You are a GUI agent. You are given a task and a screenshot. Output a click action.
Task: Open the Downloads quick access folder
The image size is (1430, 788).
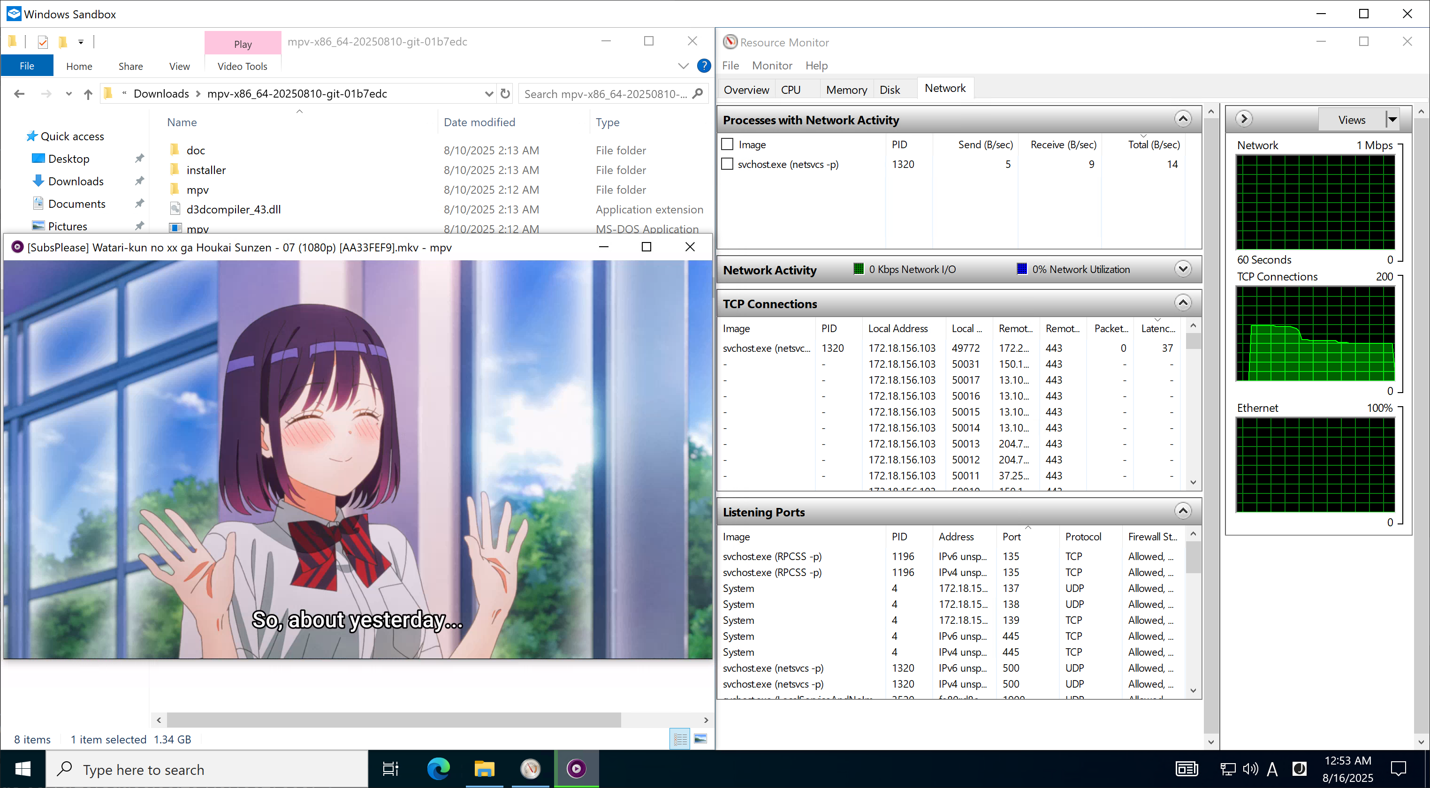click(x=76, y=182)
